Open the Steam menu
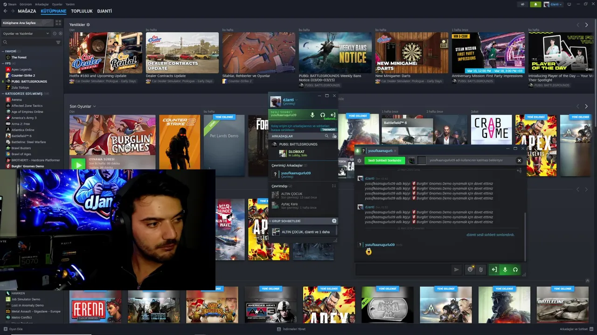The image size is (597, 335). tap(10, 4)
